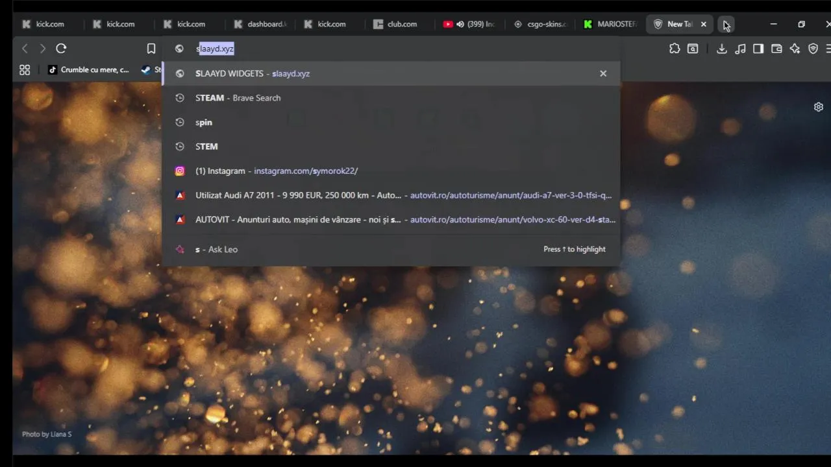The width and height of the screenshot is (831, 467).
Task: Open the Downloads tray icon
Action: click(721, 49)
